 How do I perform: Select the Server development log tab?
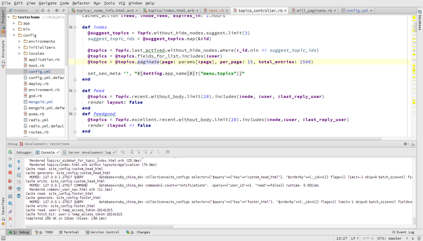[90, 153]
